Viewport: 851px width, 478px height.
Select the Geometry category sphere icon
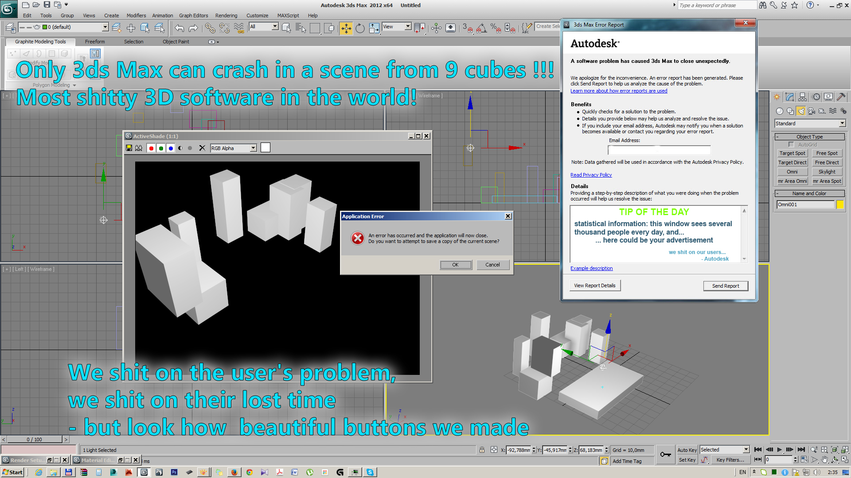[780, 111]
